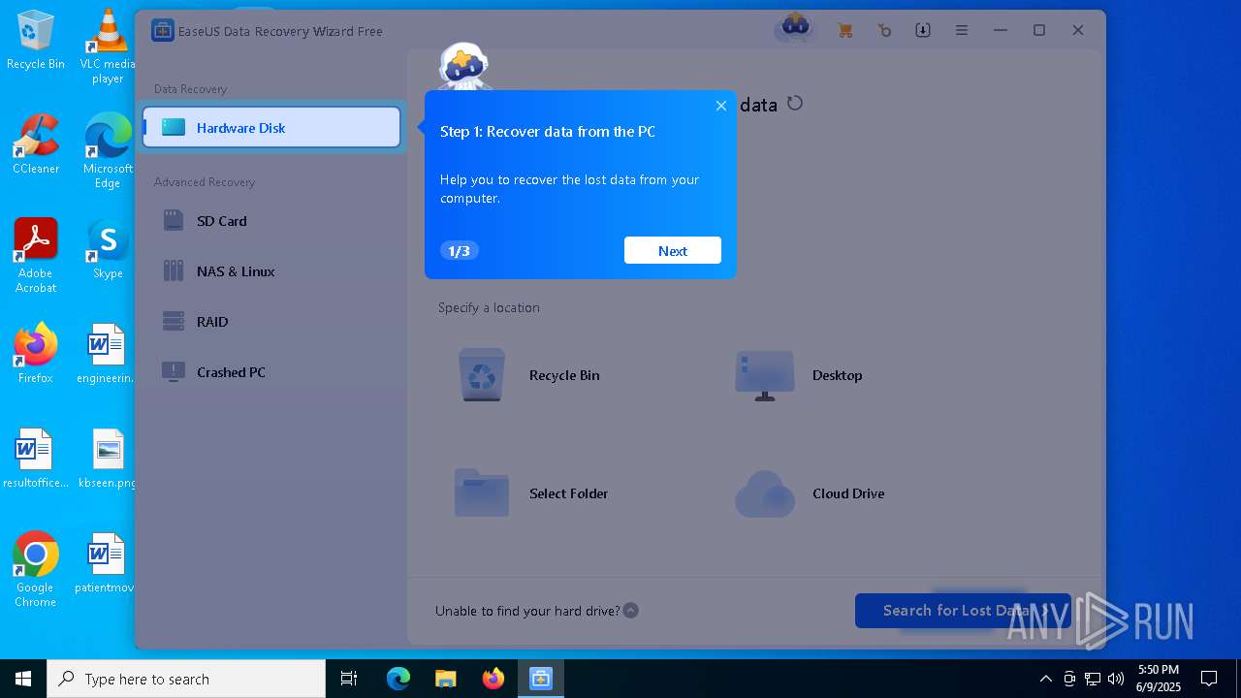
Task: Click the refresh icon beside data heading
Action: click(795, 103)
